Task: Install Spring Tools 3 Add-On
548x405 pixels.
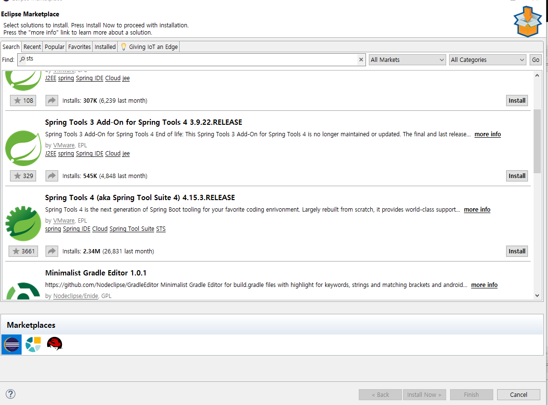Action: 517,176
